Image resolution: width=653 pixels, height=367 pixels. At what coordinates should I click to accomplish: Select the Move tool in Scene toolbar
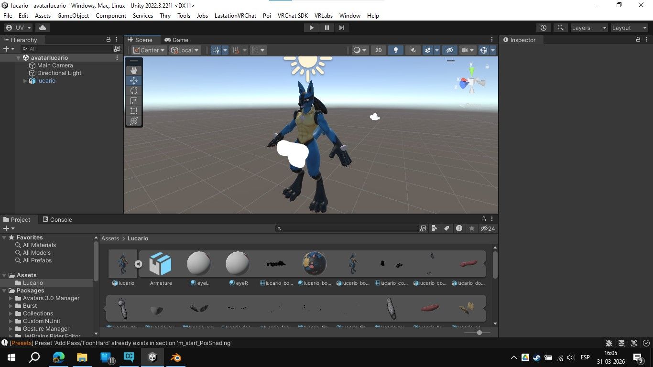tap(134, 81)
